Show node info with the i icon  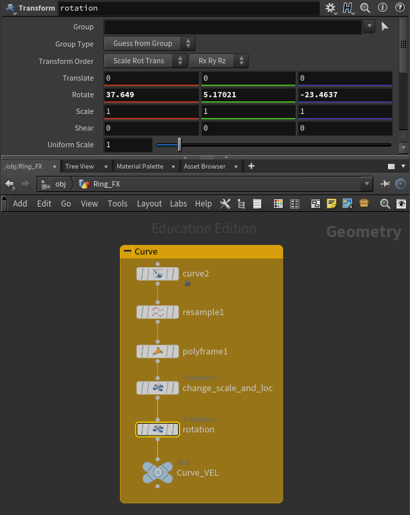[383, 7]
